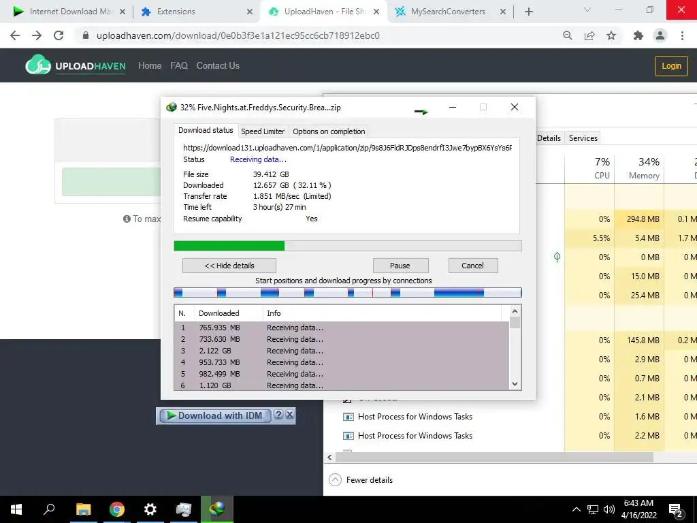Open Chrome from the taskbar

[117, 509]
